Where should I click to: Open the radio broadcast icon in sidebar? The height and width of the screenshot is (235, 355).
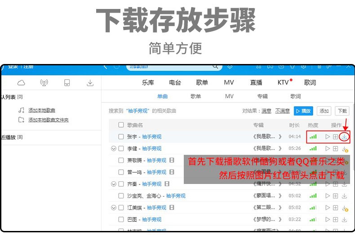point(44,83)
